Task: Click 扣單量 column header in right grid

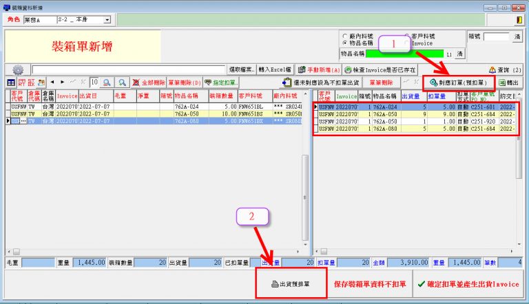Action: (442, 96)
